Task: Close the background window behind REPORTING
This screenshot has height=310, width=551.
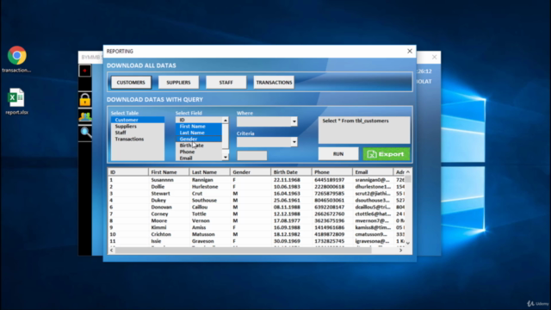Action: pyautogui.click(x=434, y=57)
